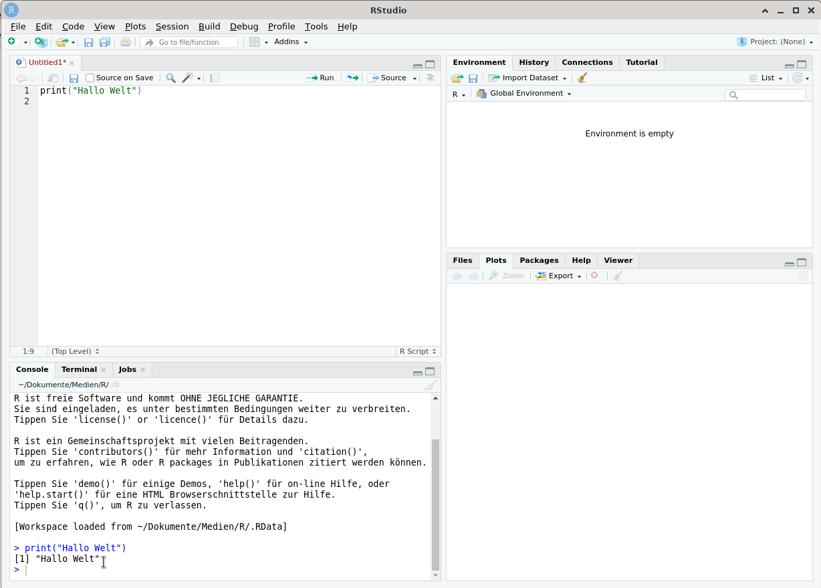Print the current file icon
The image size is (821, 588).
click(126, 42)
